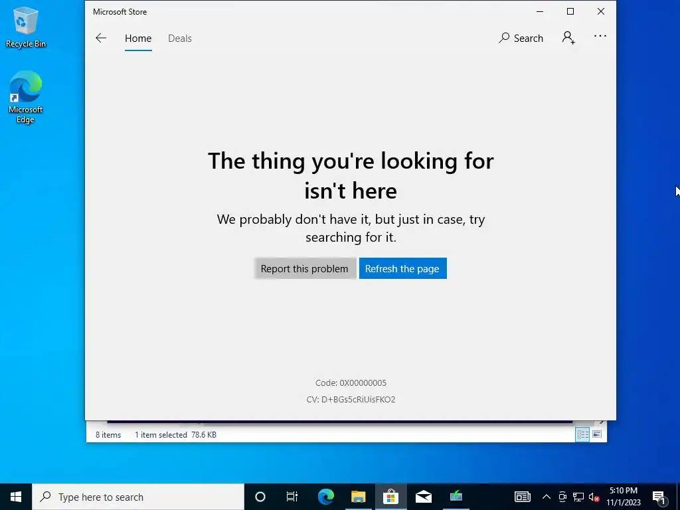Open News and interests on taskbar
680x510 pixels.
[522, 497]
